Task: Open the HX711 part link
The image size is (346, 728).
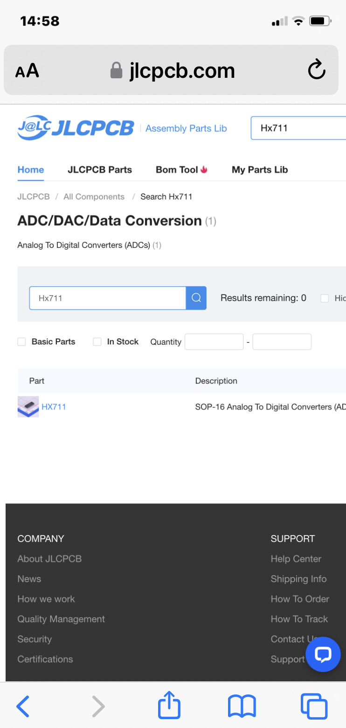Action: pos(54,407)
